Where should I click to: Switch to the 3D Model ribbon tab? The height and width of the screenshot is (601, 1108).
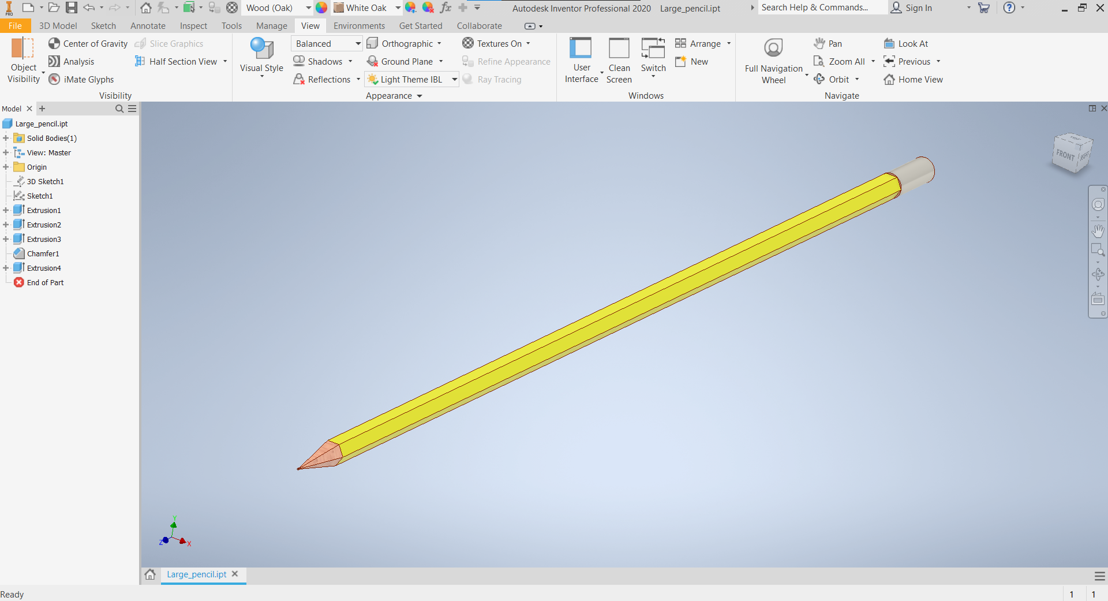click(x=58, y=25)
